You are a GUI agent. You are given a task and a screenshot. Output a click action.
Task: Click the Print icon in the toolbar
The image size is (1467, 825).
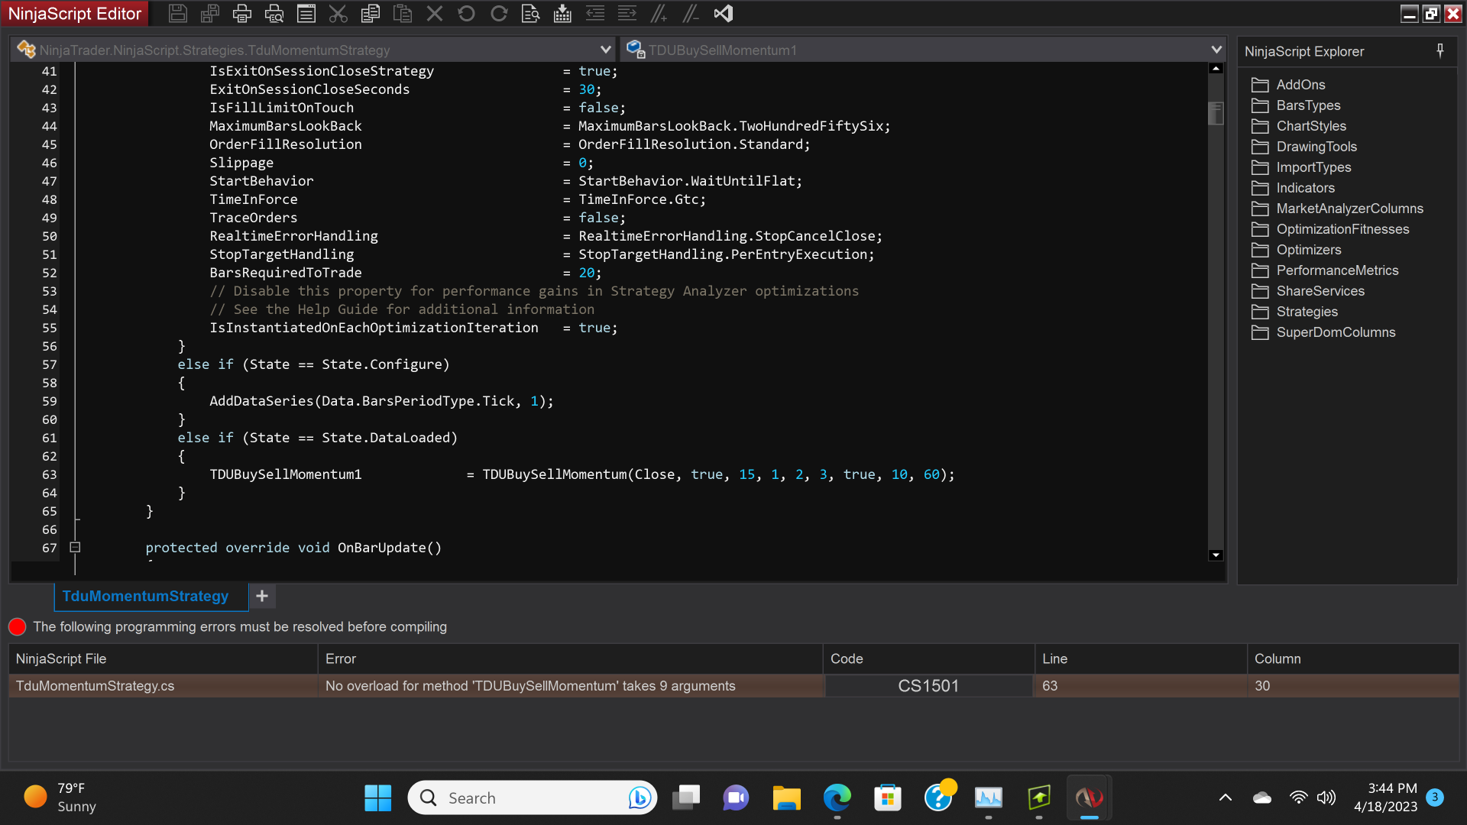pos(241,13)
